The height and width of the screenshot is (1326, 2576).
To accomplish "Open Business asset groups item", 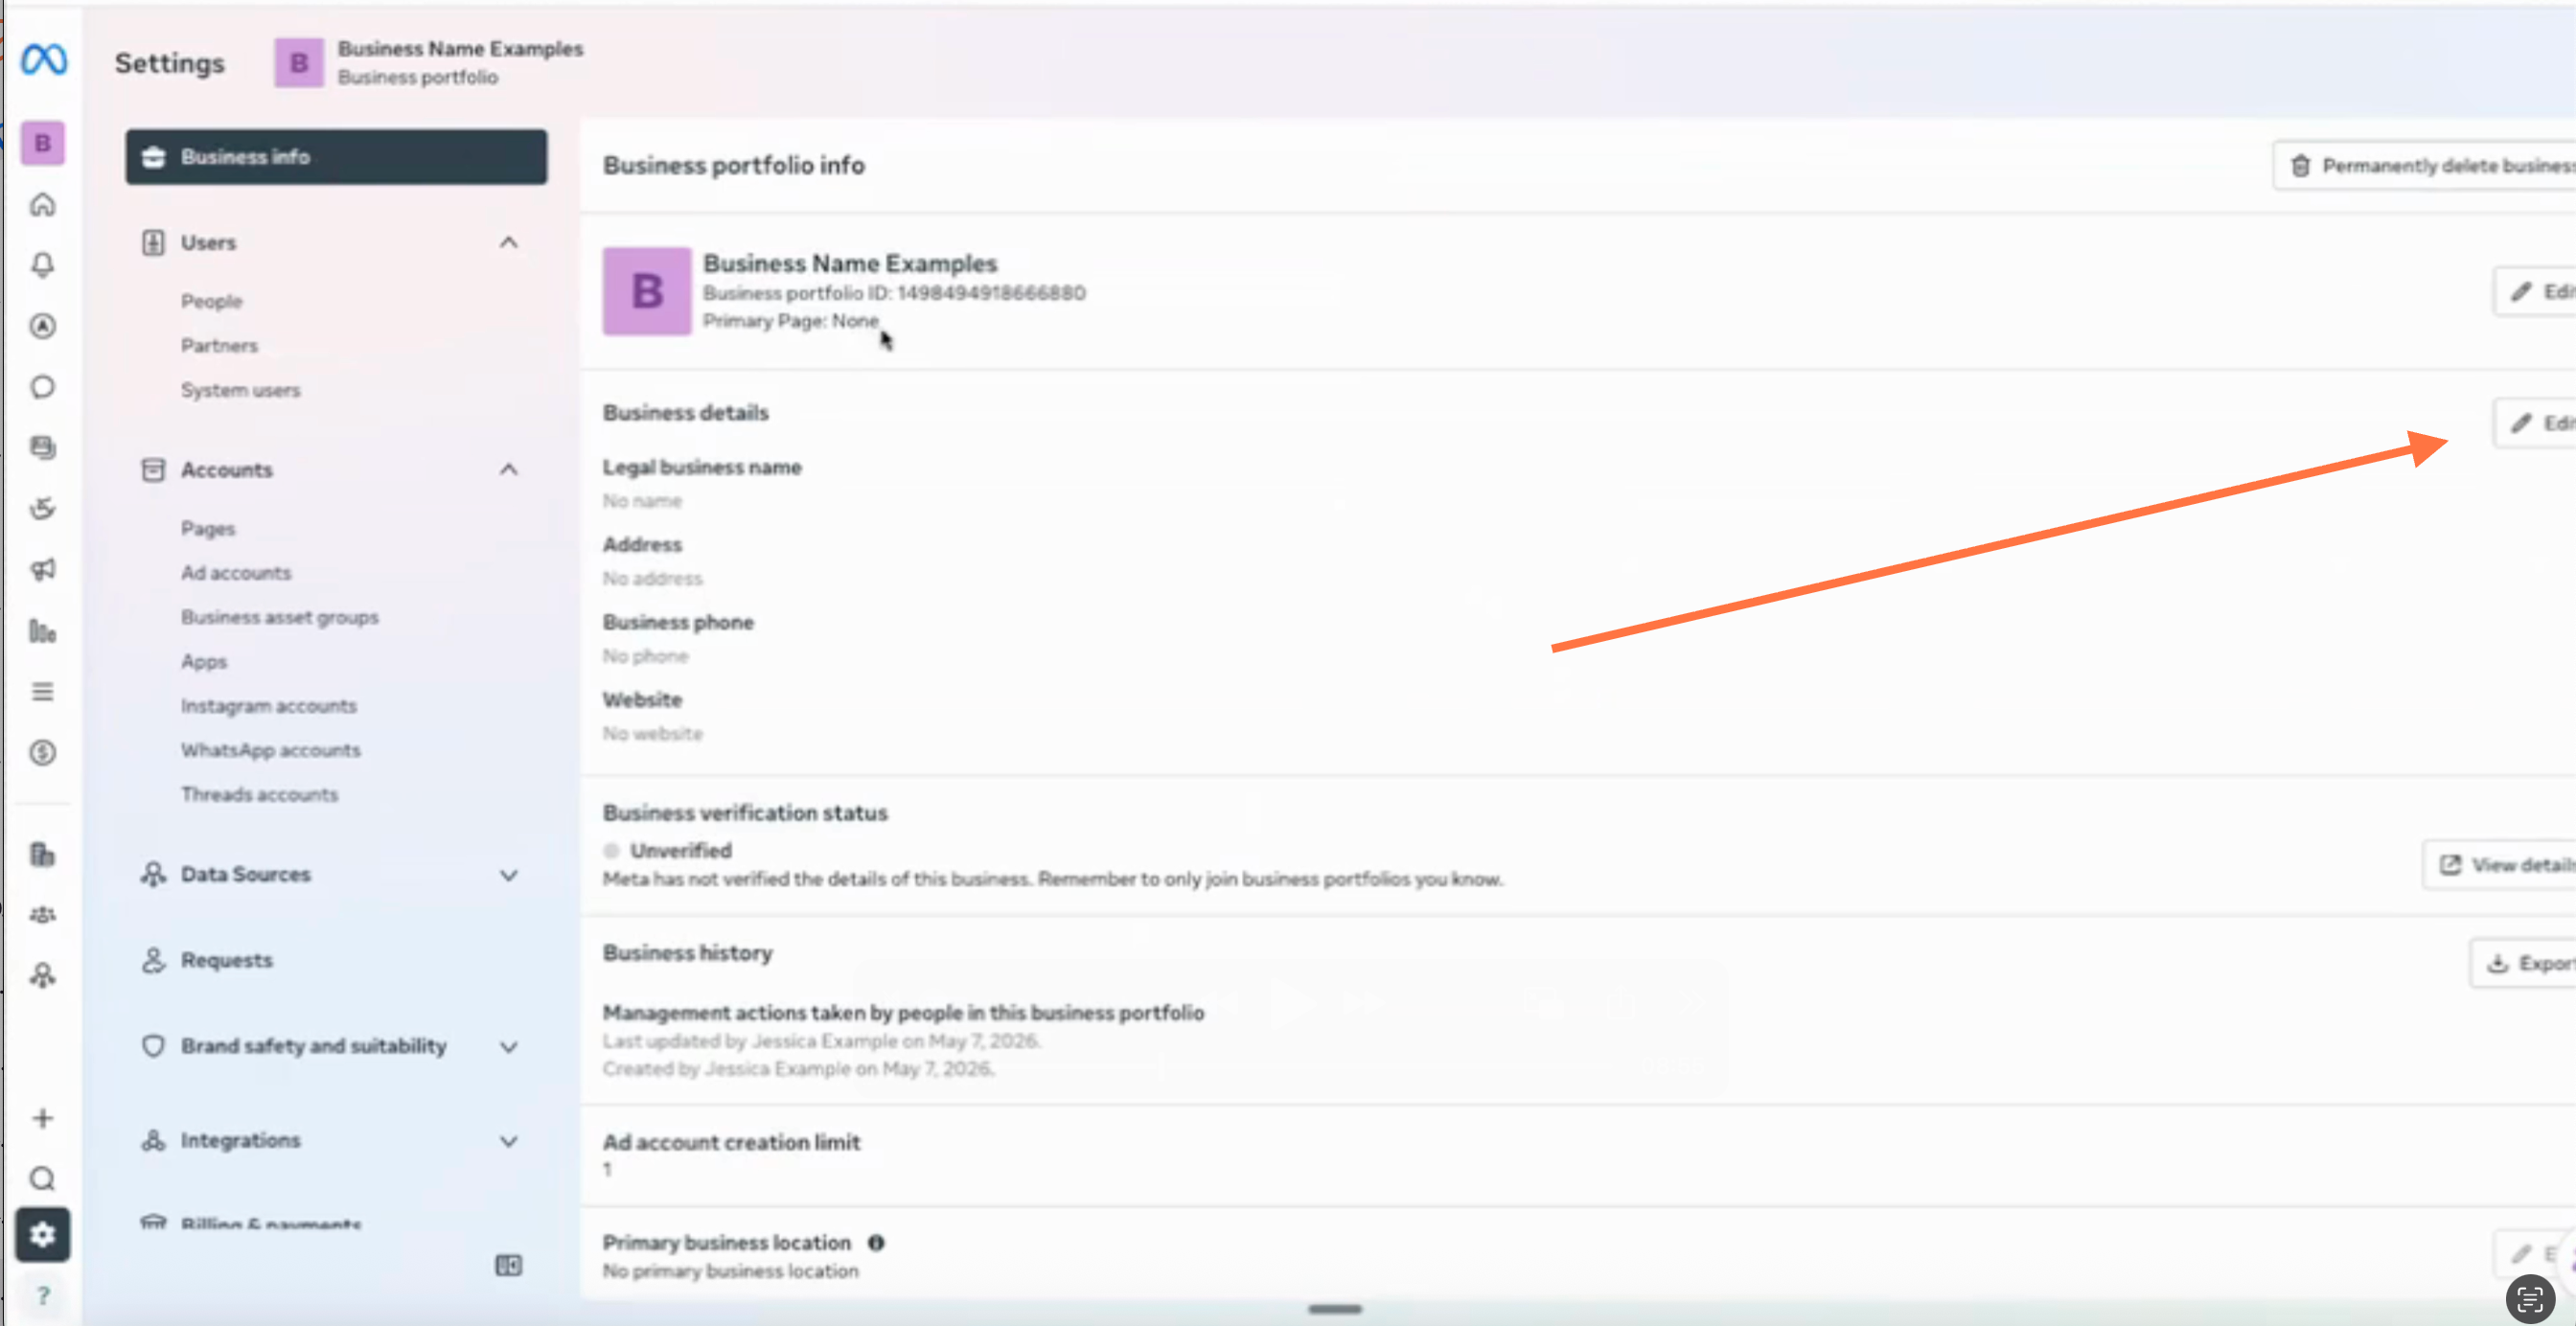I will click(x=280, y=617).
